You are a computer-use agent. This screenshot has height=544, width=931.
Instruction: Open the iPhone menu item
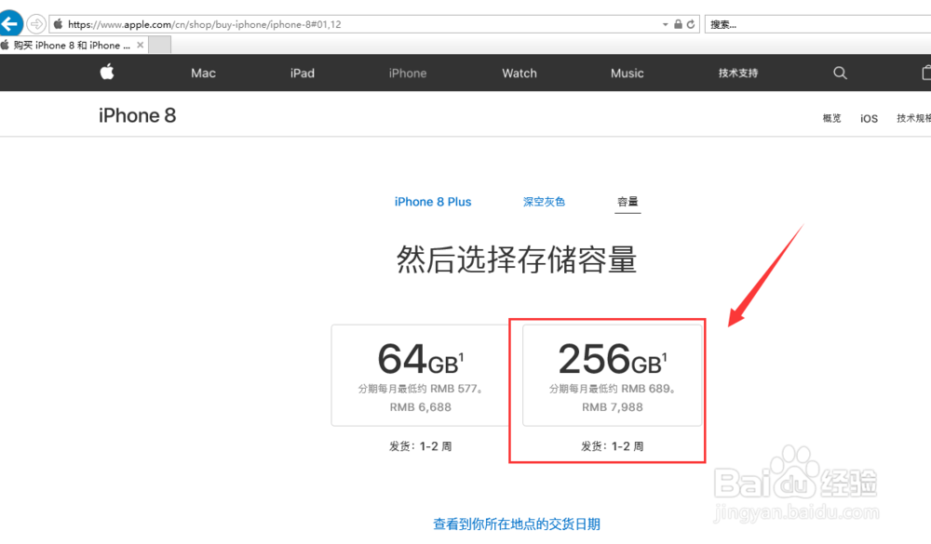[x=408, y=73]
